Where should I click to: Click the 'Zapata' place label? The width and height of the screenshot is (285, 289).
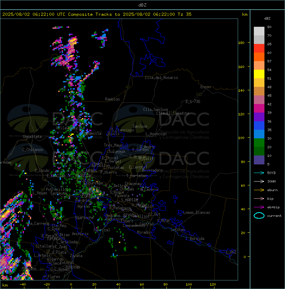pos(76,256)
